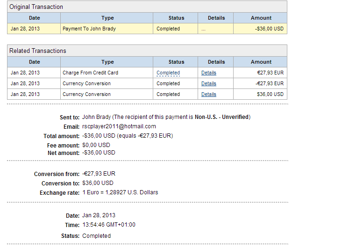Click Date column header in Original Transaction table
342x250 pixels.
click(x=34, y=18)
